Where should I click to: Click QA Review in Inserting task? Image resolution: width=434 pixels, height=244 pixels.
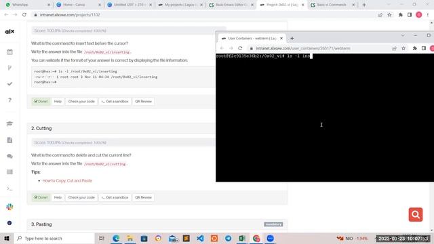[x=143, y=101]
